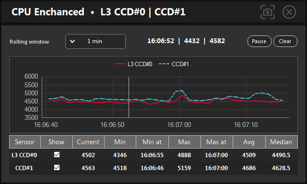Click Min at time 16:06:55
The height and width of the screenshot is (184, 307).
pyautogui.click(x=152, y=155)
